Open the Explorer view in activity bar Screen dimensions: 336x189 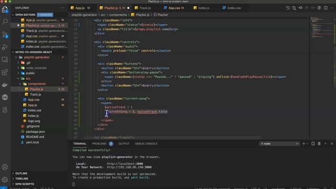tap(5, 9)
